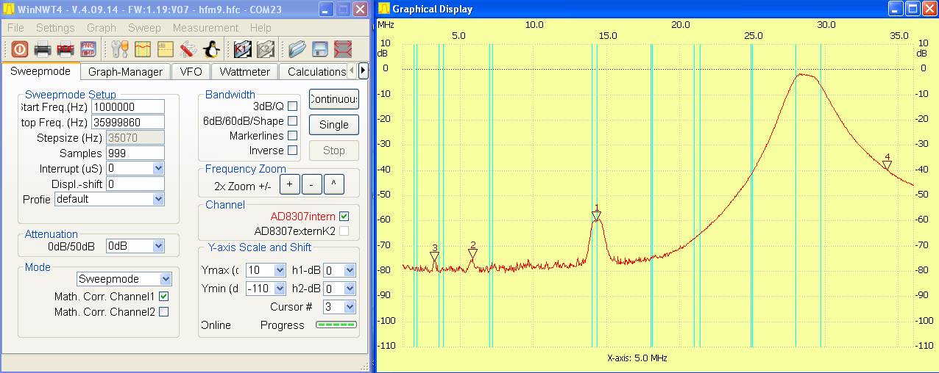The height and width of the screenshot is (373, 939).
Task: Toggle the Markerlines checkbox
Action: [x=292, y=136]
